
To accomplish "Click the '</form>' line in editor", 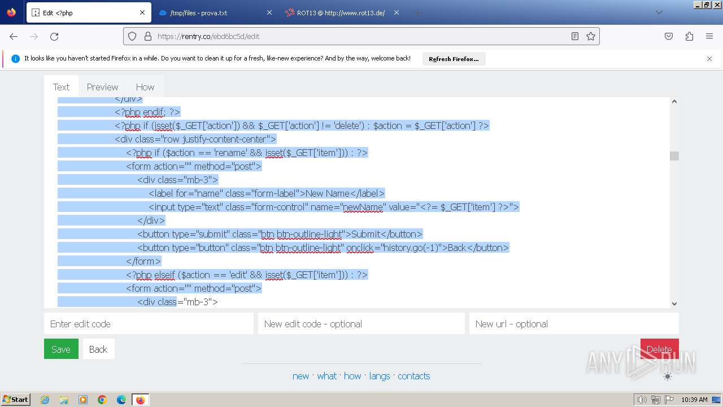I will point(143,261).
